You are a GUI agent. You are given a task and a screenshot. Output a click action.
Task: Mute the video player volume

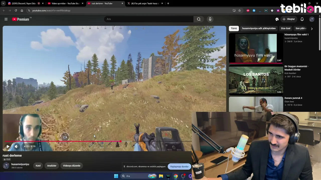16,146
